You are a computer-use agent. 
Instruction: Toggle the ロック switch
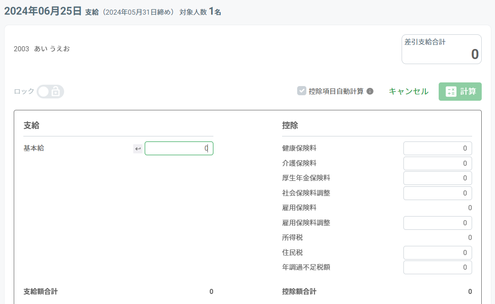click(x=50, y=92)
